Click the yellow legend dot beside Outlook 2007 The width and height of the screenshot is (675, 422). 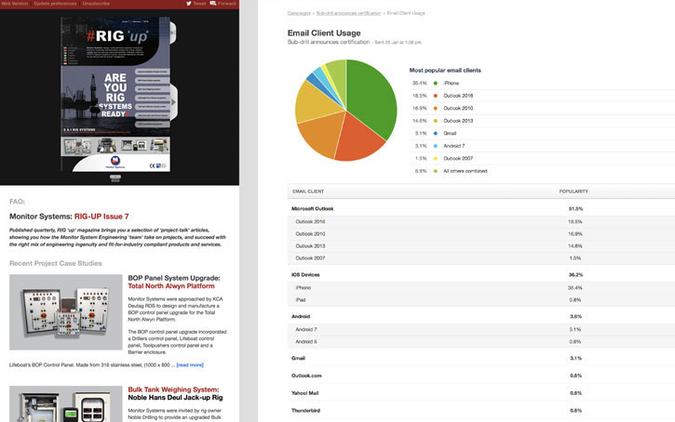pos(435,159)
